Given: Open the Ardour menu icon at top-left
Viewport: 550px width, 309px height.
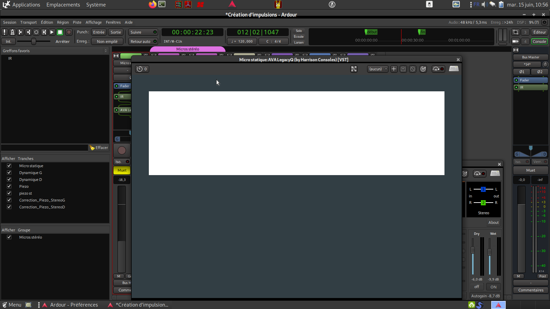Looking at the screenshot, I should point(6,4).
